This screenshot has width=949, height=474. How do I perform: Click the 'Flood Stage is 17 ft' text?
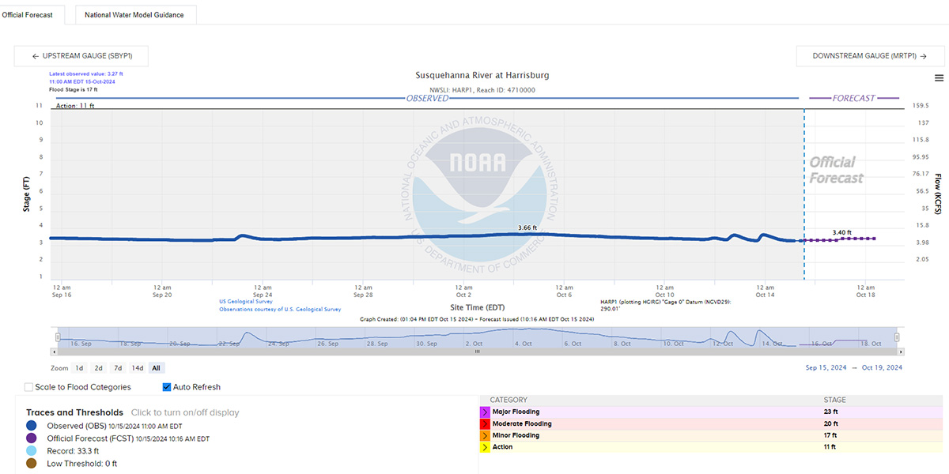tap(74, 89)
